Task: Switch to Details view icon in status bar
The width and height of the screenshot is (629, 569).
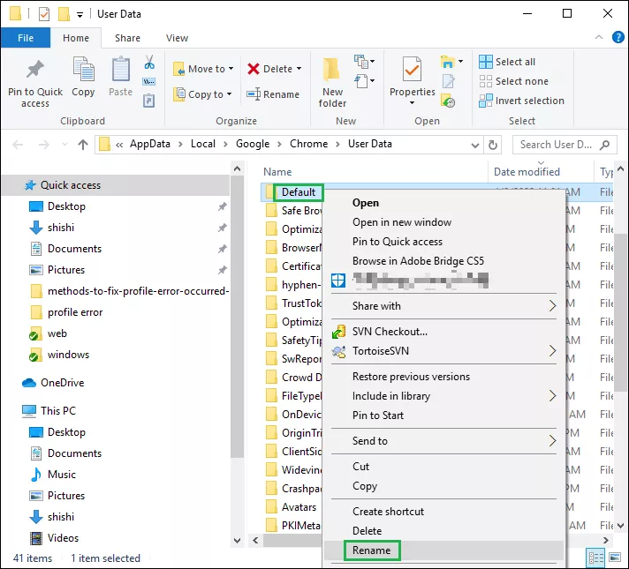Action: click(595, 558)
